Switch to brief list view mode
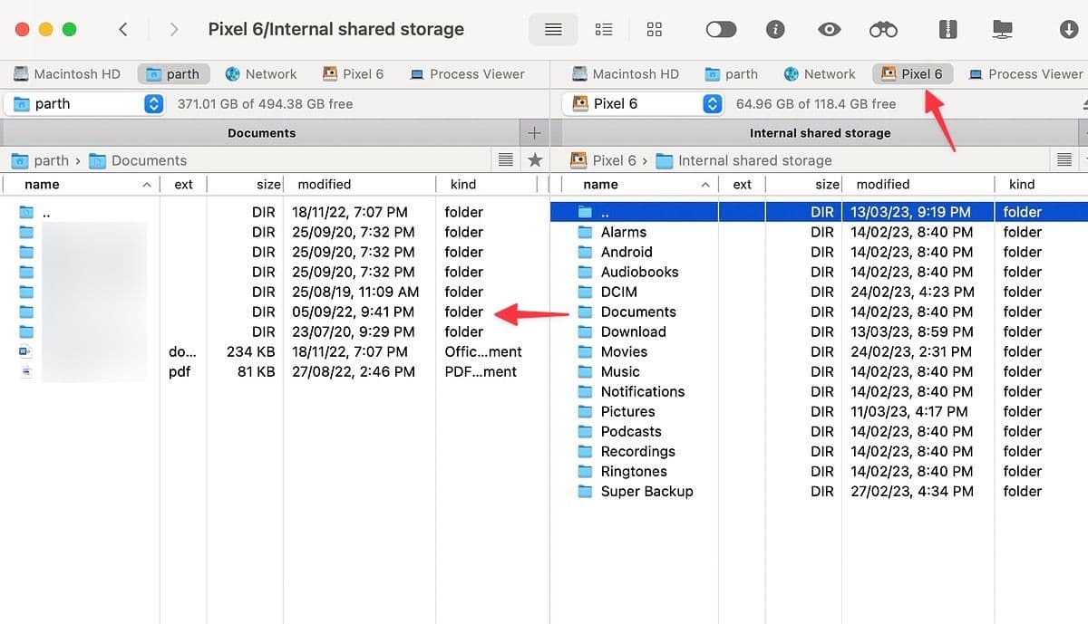This screenshot has height=624, width=1088. [x=604, y=29]
